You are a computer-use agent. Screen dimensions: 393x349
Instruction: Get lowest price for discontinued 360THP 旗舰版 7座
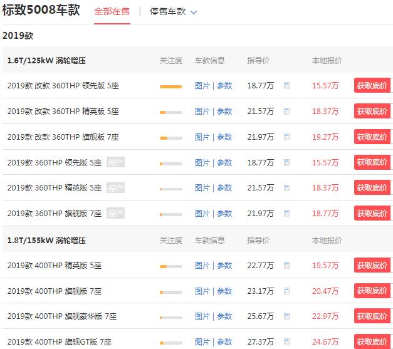click(372, 213)
